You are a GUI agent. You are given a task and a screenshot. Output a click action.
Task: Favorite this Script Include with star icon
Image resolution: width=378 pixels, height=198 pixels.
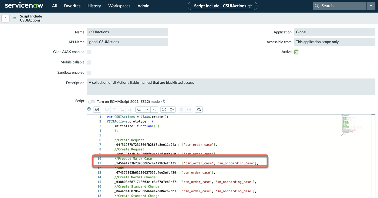(250, 6)
